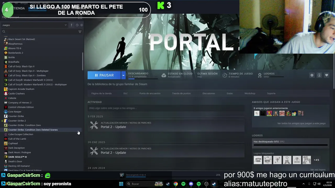335x188 pixels.
Task: Show hidden system tray icons
Action: 304,184
